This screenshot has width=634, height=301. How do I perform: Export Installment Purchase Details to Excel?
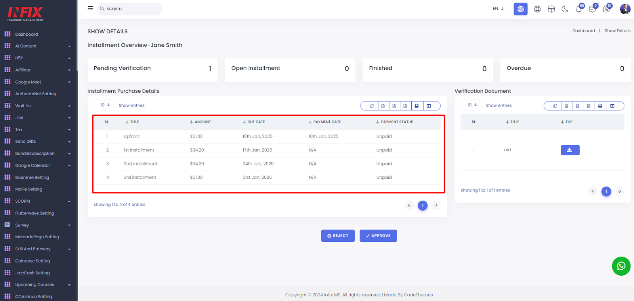(x=383, y=106)
